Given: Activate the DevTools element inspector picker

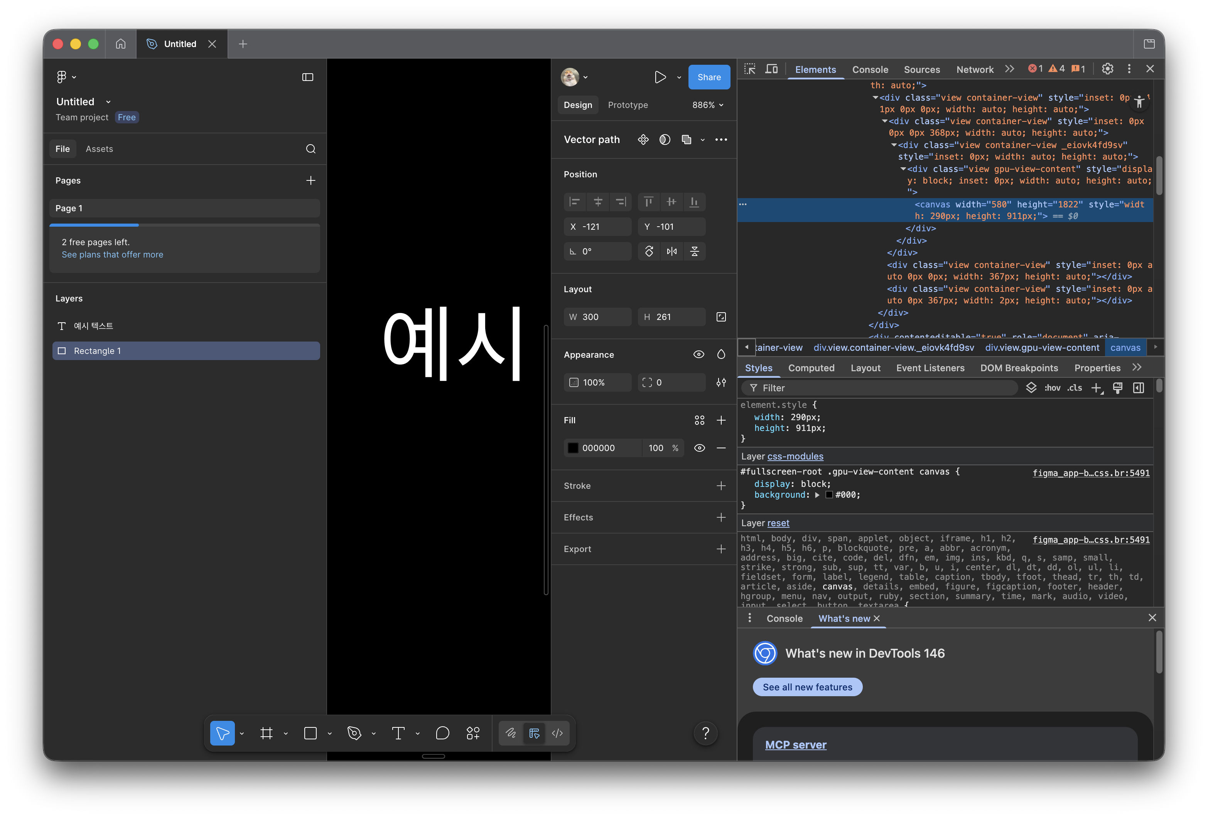Looking at the screenshot, I should 749,69.
